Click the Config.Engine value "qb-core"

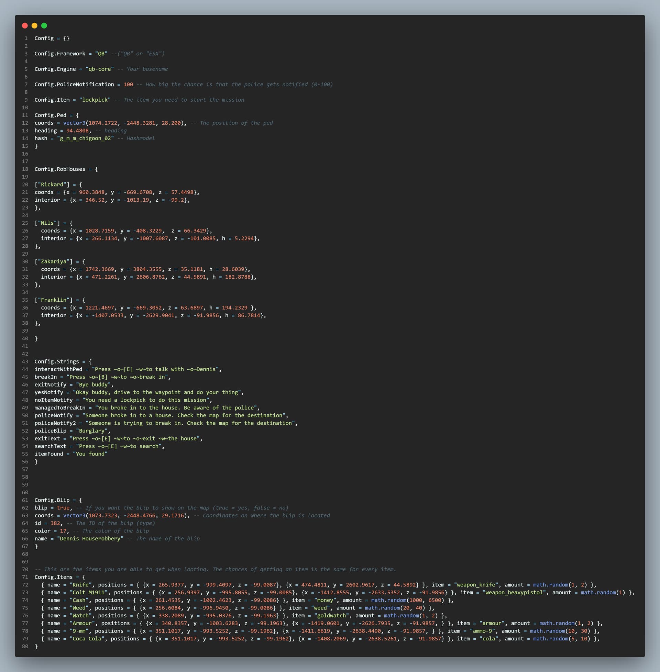tap(100, 69)
